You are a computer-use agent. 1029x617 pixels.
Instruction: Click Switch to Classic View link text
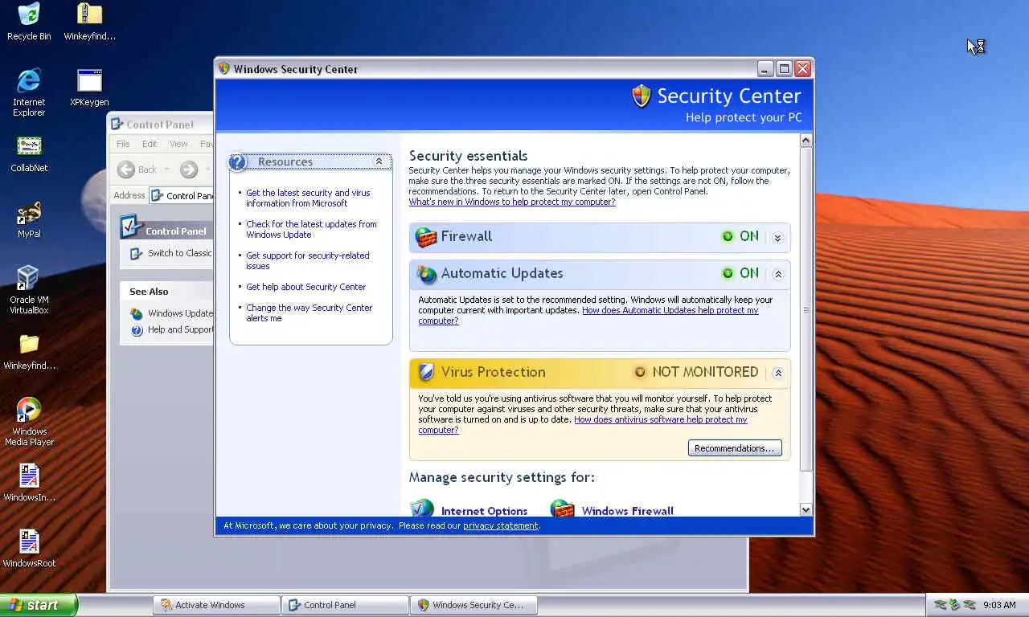click(x=180, y=253)
